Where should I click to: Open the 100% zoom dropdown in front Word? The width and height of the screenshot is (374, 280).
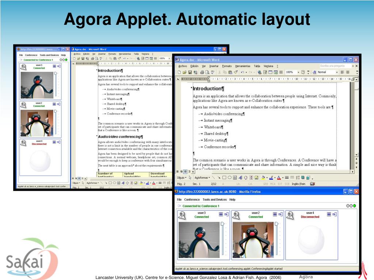298,72
